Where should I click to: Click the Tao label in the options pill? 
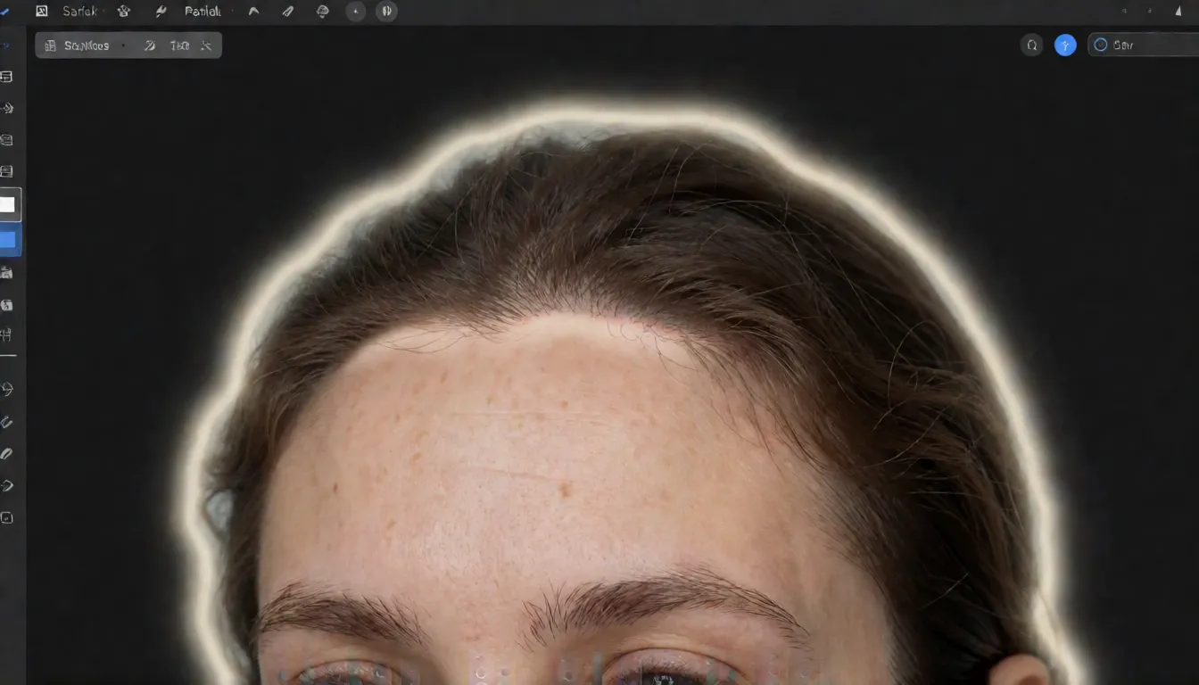click(x=179, y=45)
